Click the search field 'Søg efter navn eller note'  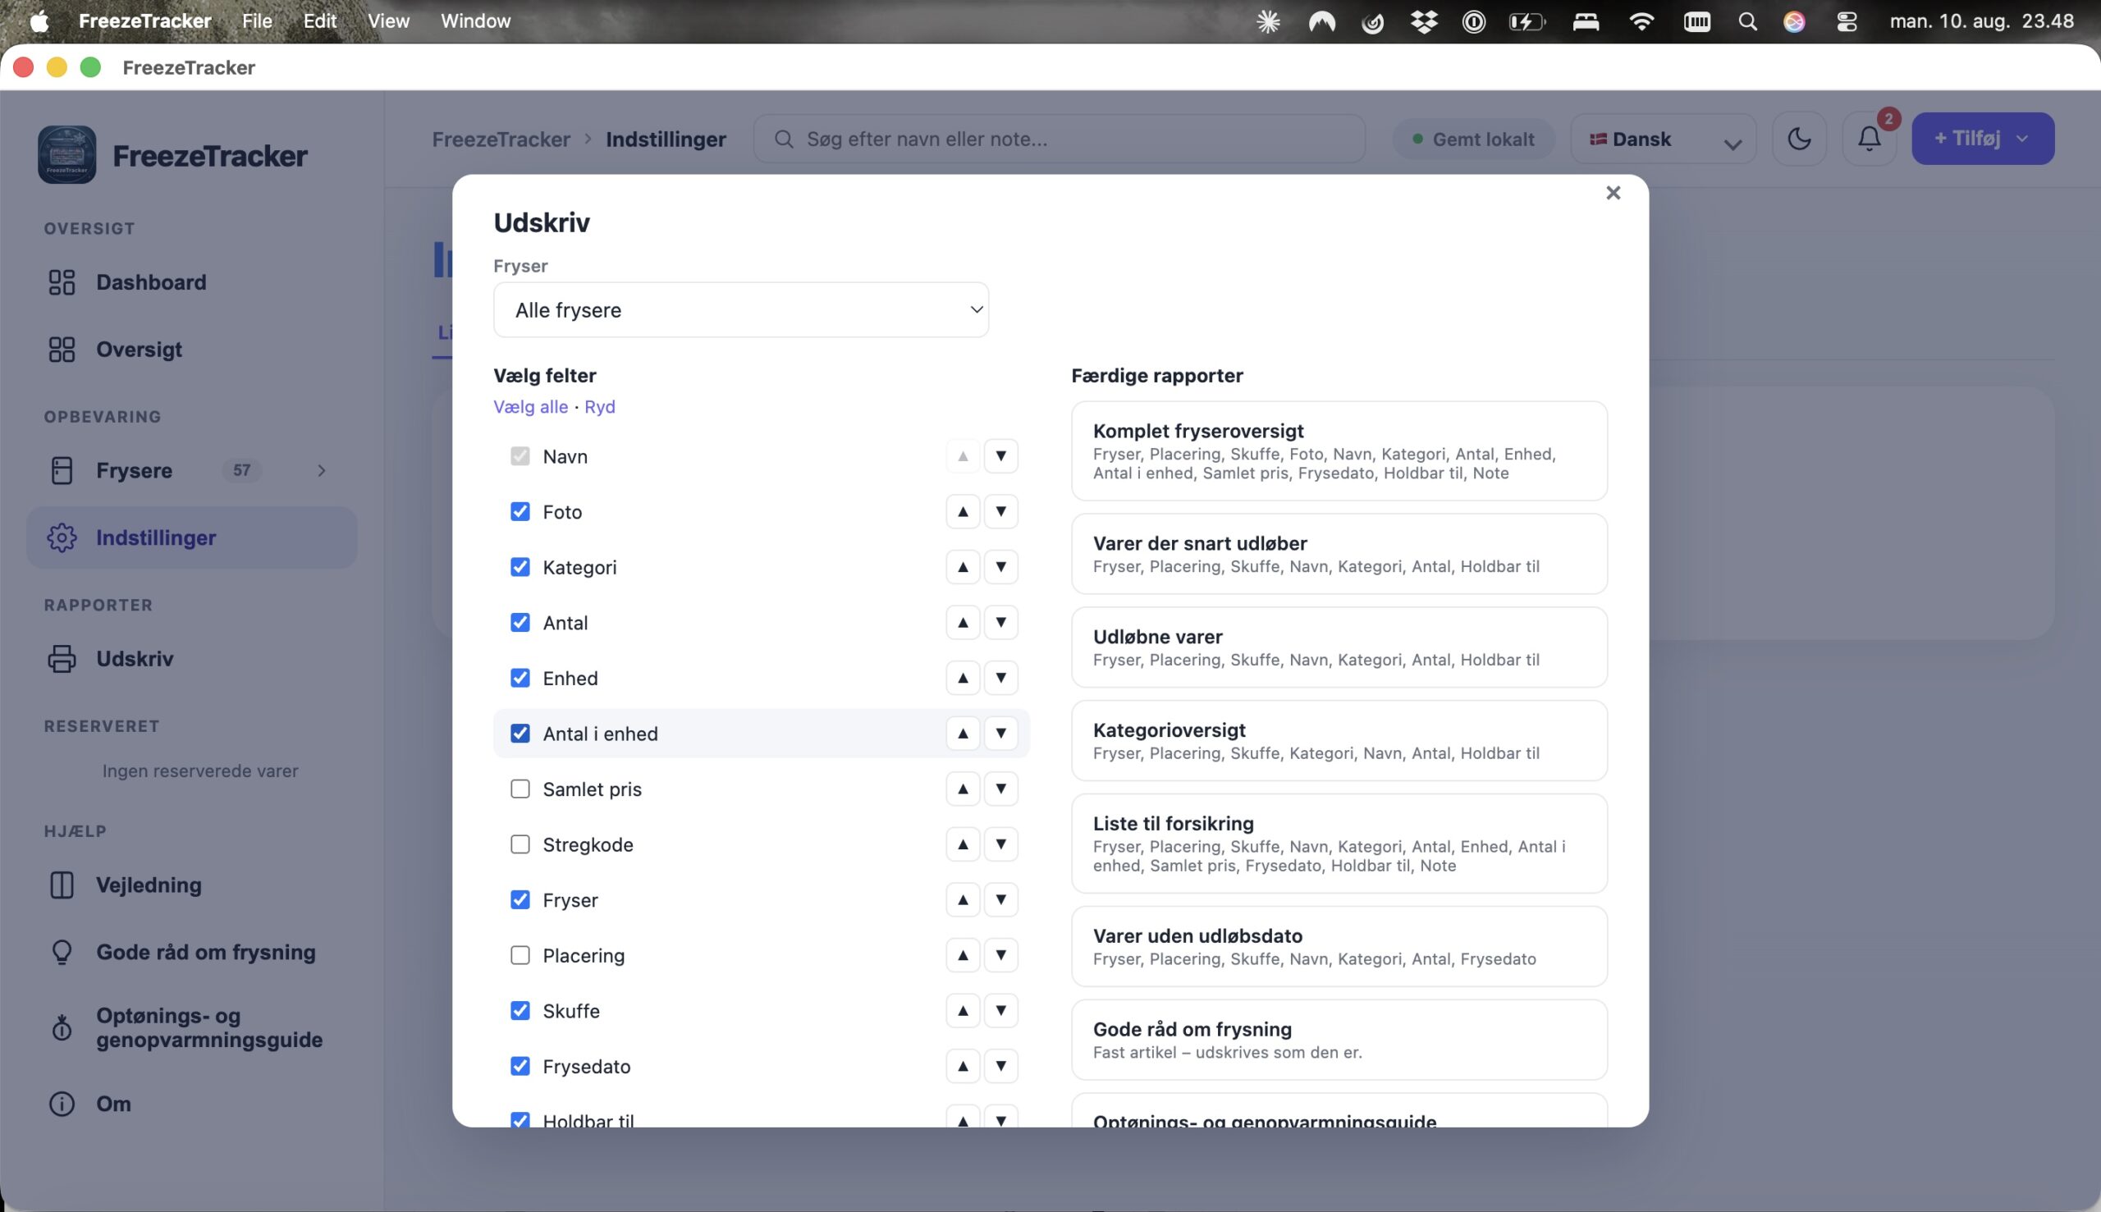pyautogui.click(x=1059, y=139)
